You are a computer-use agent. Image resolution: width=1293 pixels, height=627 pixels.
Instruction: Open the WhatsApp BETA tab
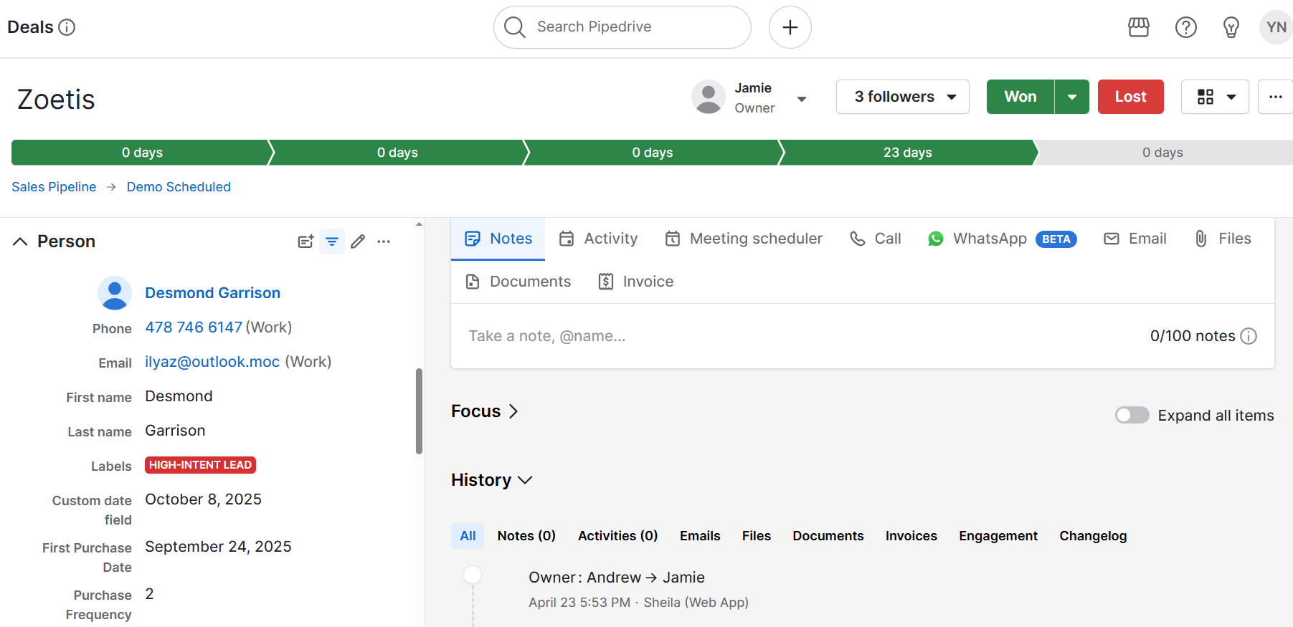pyautogui.click(x=1002, y=239)
